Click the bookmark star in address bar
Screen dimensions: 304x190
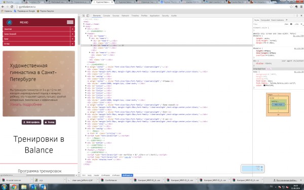click(x=291, y=7)
